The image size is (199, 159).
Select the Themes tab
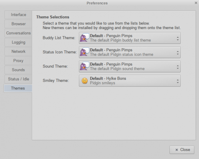pyautogui.click(x=18, y=88)
